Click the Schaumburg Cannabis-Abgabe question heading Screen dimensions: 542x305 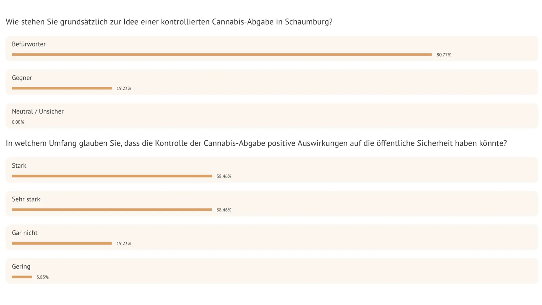click(x=169, y=22)
